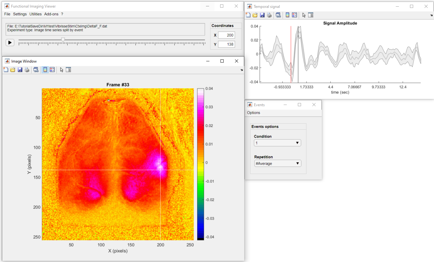Click the black current-frame line in signal plot
This screenshot has width=434, height=262.
tap(298, 54)
